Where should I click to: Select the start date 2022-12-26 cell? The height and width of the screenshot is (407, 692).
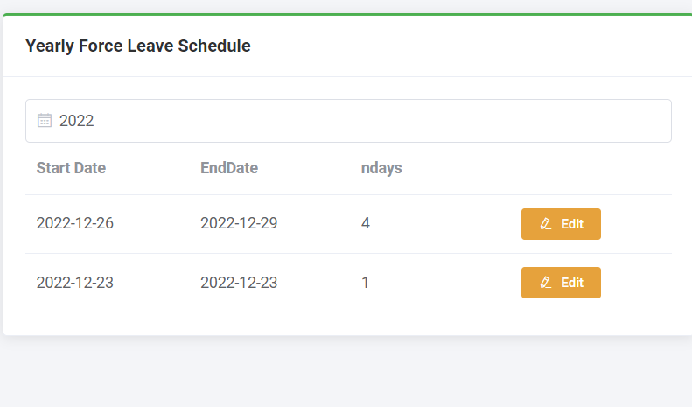tap(75, 223)
